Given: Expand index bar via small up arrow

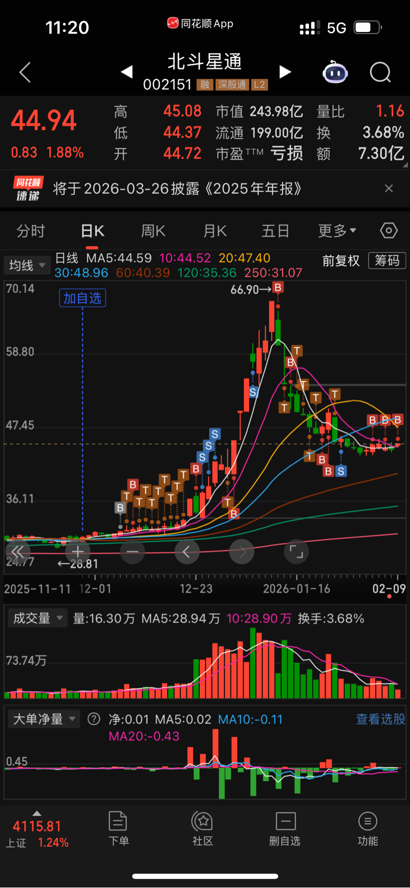Looking at the screenshot, I should pyautogui.click(x=37, y=813).
